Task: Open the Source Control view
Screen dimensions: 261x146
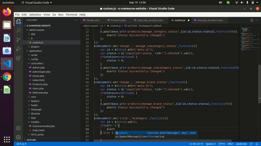Action: pyautogui.click(x=18, y=40)
